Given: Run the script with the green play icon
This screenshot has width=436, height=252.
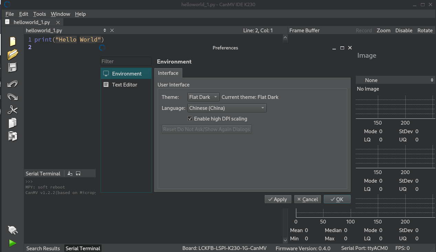Looking at the screenshot, I should pos(13,243).
